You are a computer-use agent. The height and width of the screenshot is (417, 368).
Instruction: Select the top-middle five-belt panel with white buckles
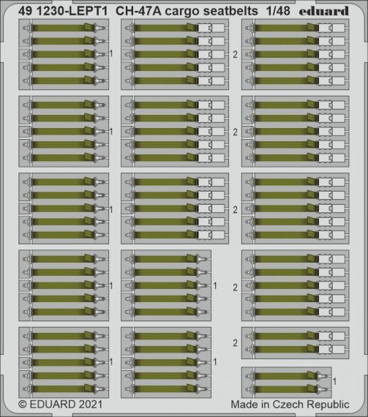(175, 54)
